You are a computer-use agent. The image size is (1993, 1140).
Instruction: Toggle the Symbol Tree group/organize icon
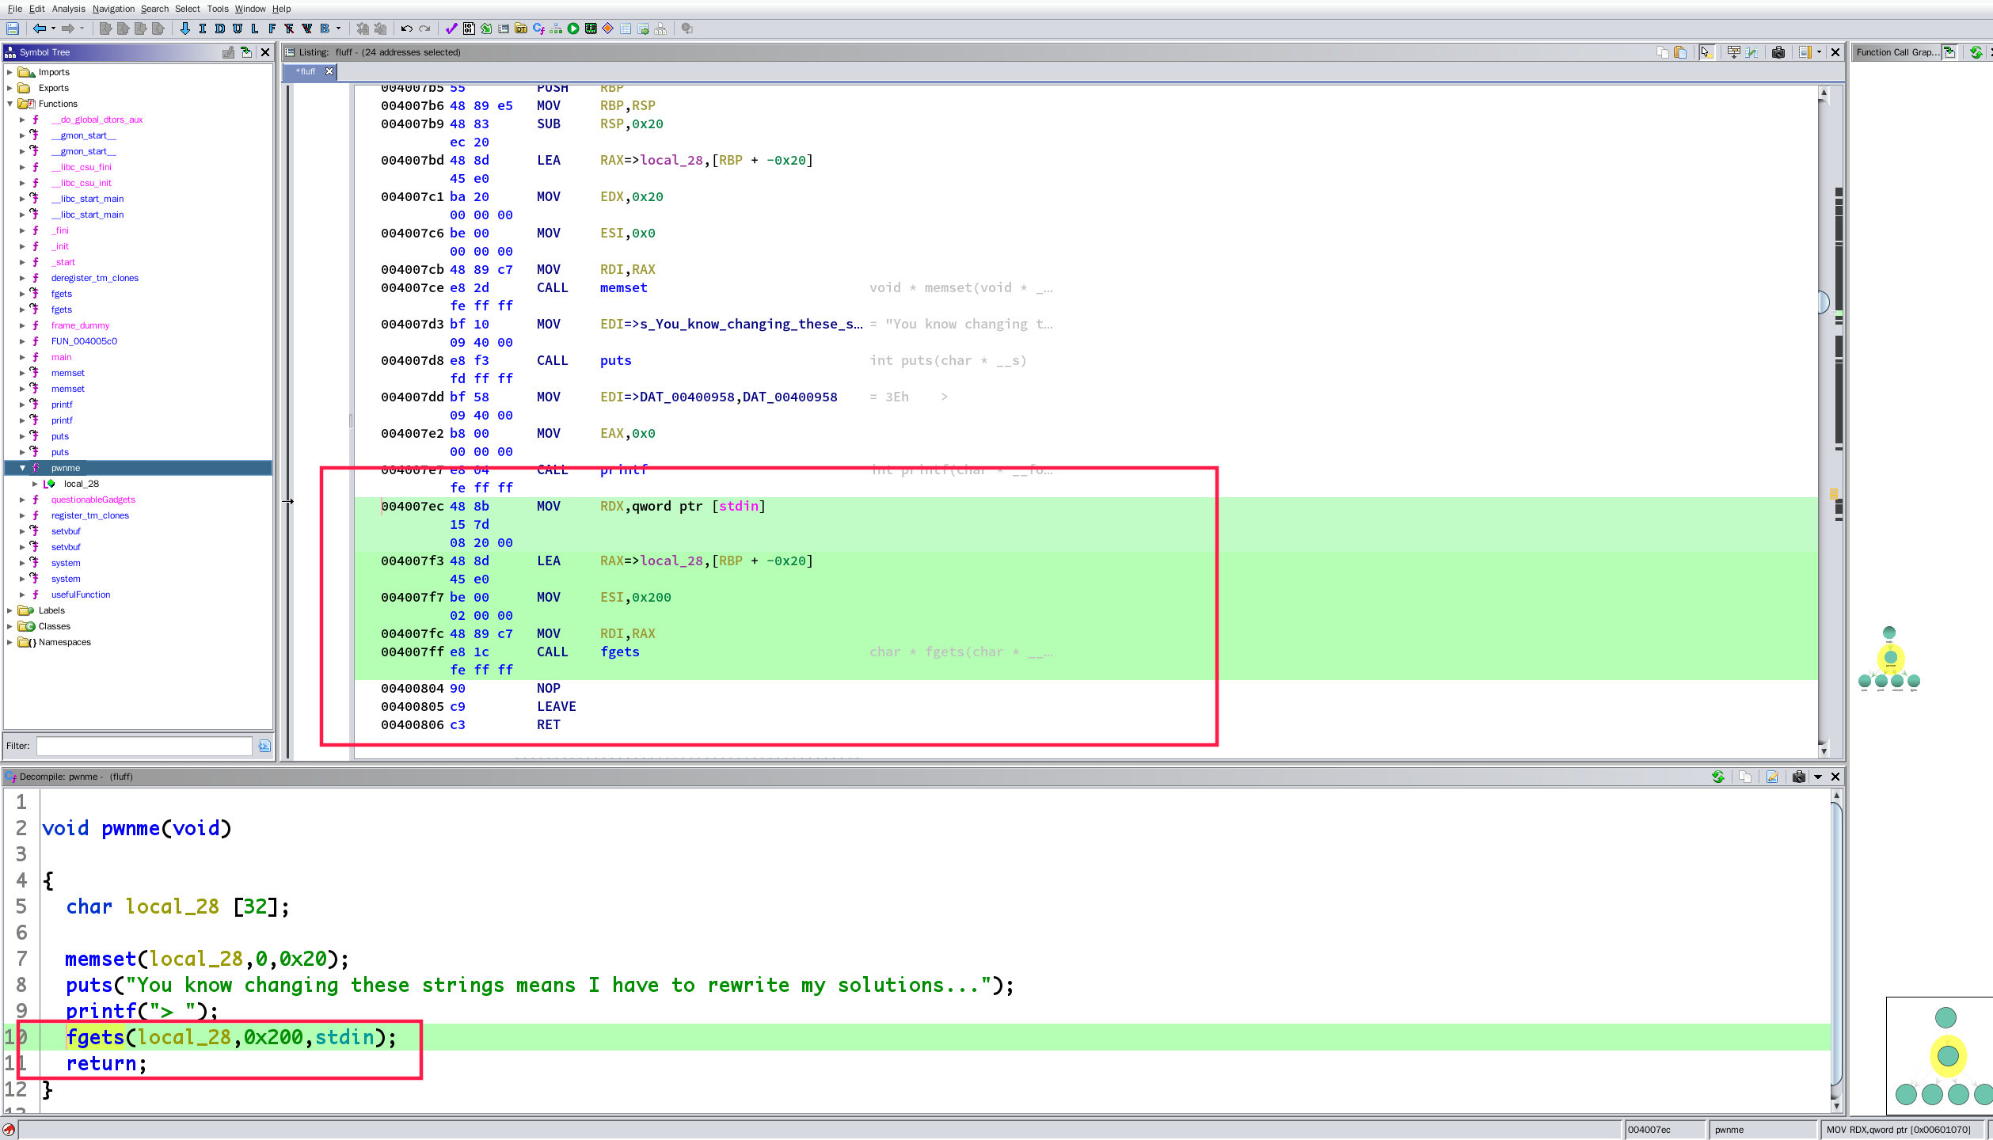coord(228,52)
